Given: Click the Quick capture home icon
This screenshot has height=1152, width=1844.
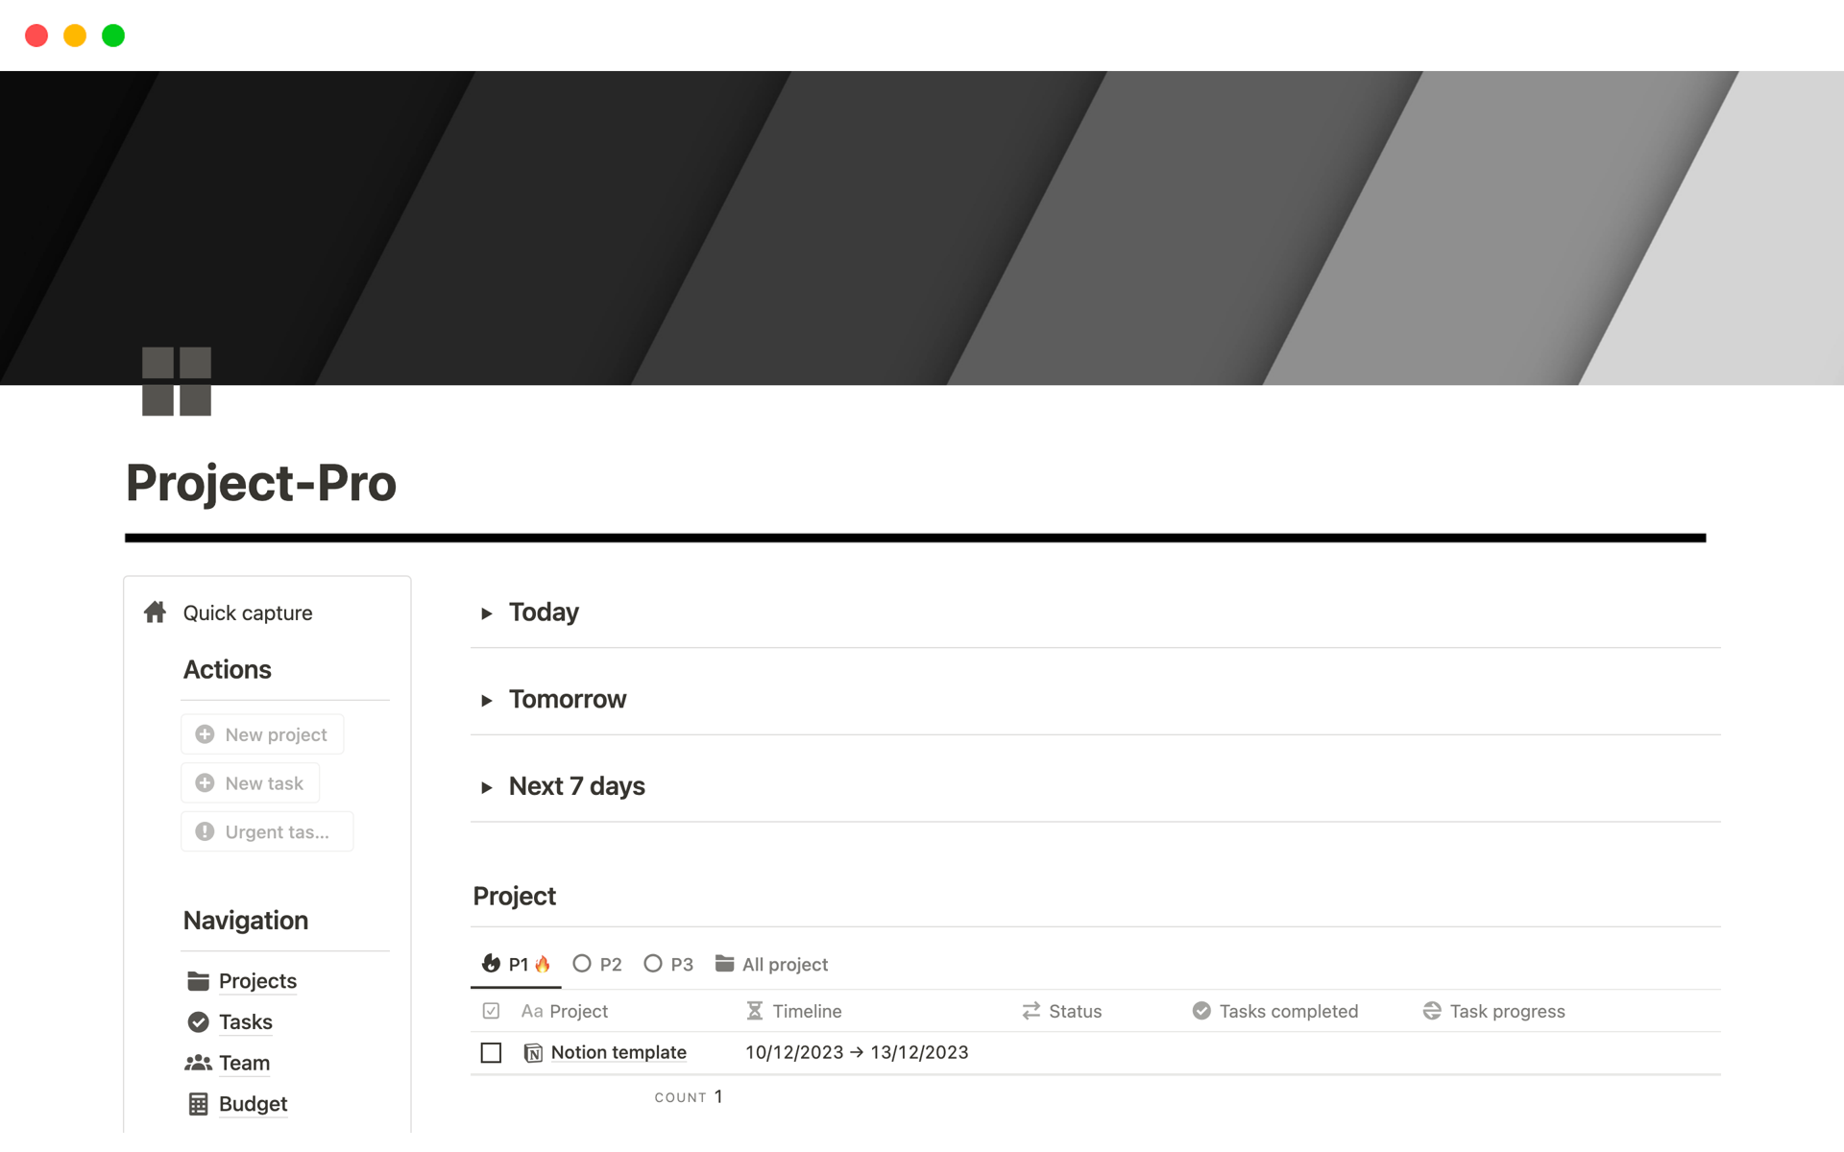Looking at the screenshot, I should point(157,612).
